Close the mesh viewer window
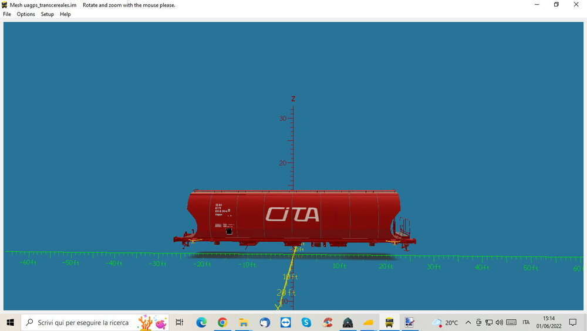 click(576, 5)
